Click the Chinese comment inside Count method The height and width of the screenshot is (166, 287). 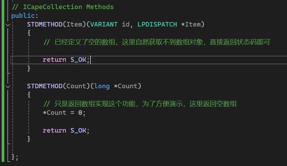click(x=140, y=104)
